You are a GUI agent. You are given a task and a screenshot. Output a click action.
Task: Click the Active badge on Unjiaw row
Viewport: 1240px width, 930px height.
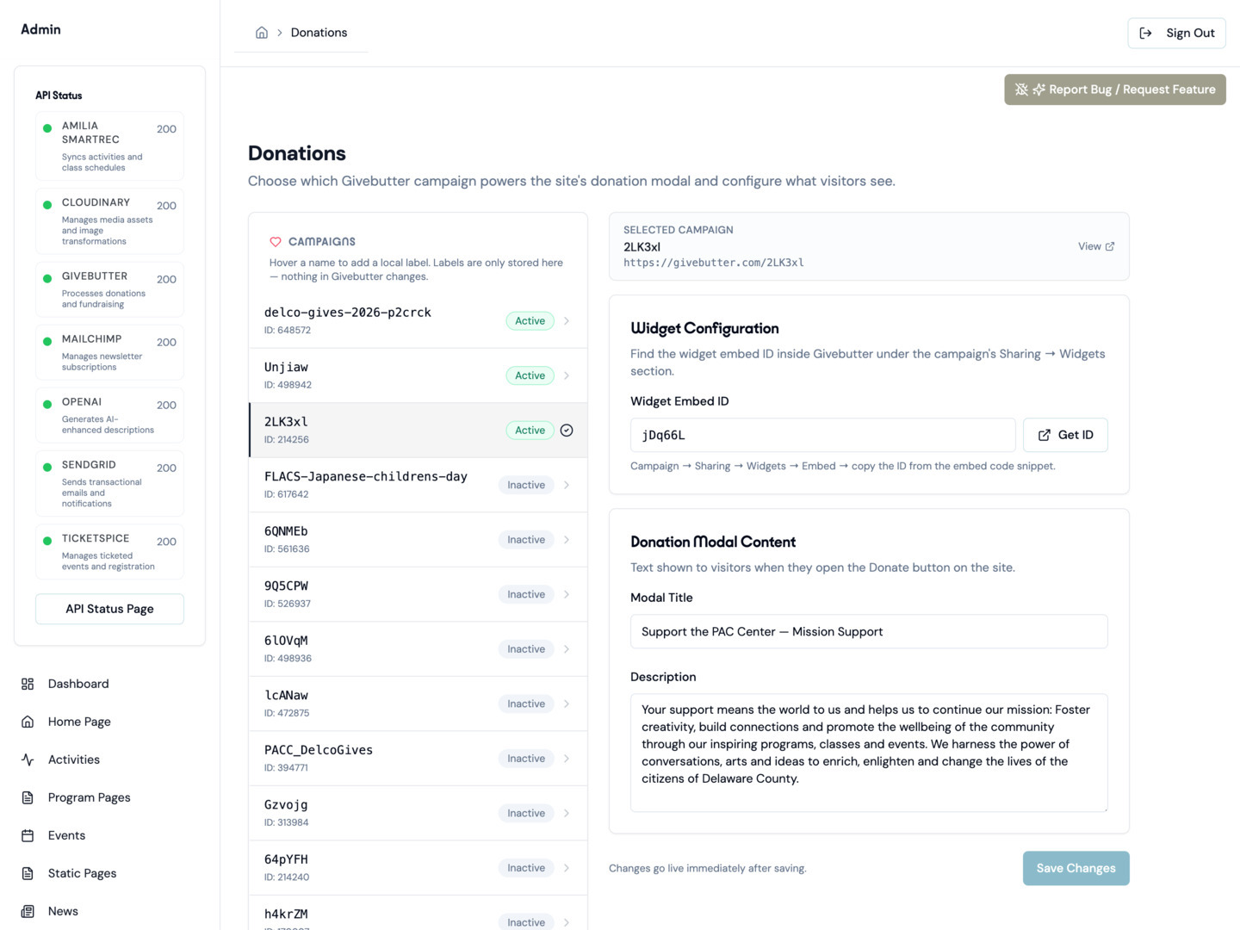(530, 375)
